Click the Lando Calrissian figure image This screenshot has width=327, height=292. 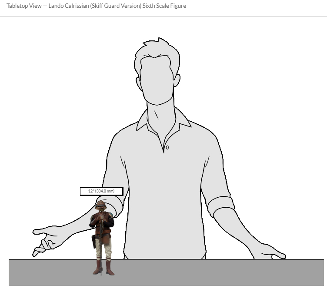102,238
